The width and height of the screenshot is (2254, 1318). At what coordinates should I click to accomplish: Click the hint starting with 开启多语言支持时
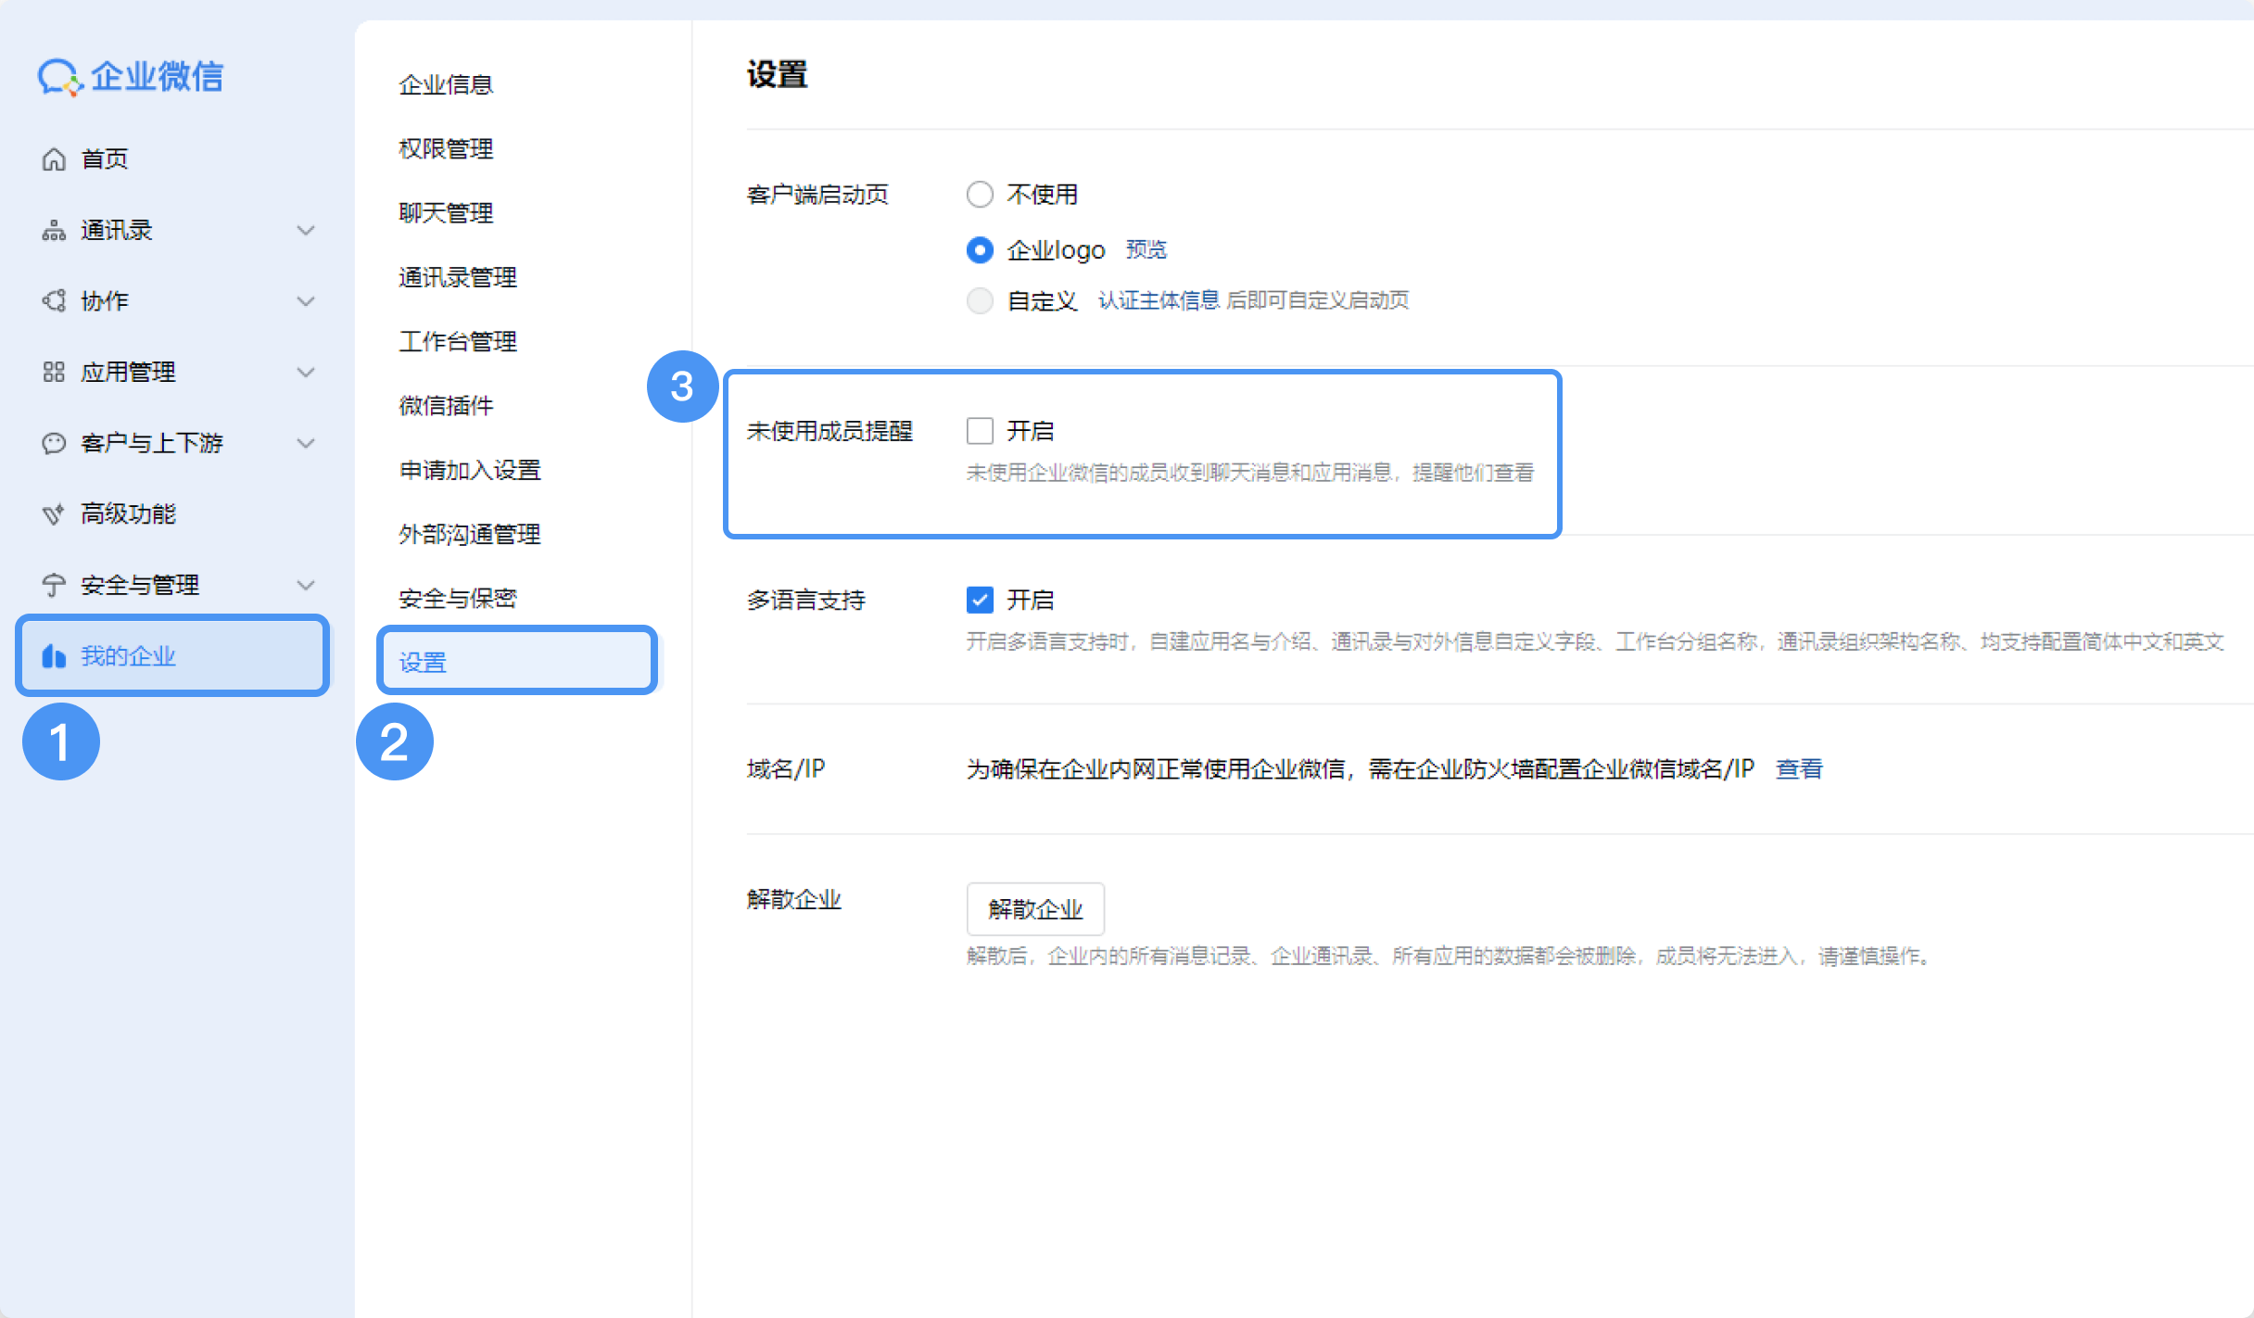click(1595, 641)
